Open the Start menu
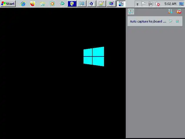Viewport: 185px width, 139px height. 8,4
